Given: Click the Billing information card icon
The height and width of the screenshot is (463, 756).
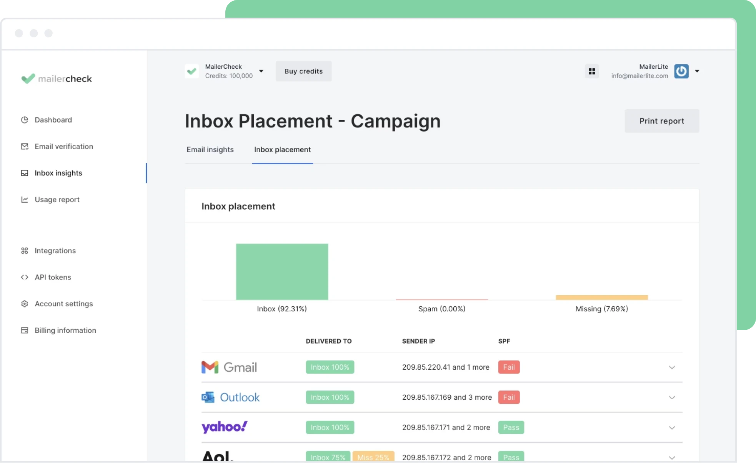Looking at the screenshot, I should tap(25, 330).
